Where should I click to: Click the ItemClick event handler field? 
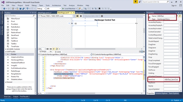pos(171,80)
